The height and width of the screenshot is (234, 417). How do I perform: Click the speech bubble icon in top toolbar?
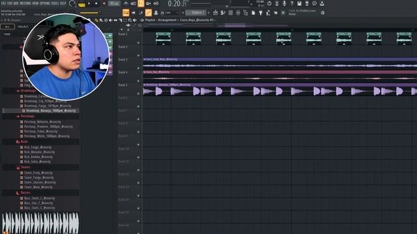314,3
